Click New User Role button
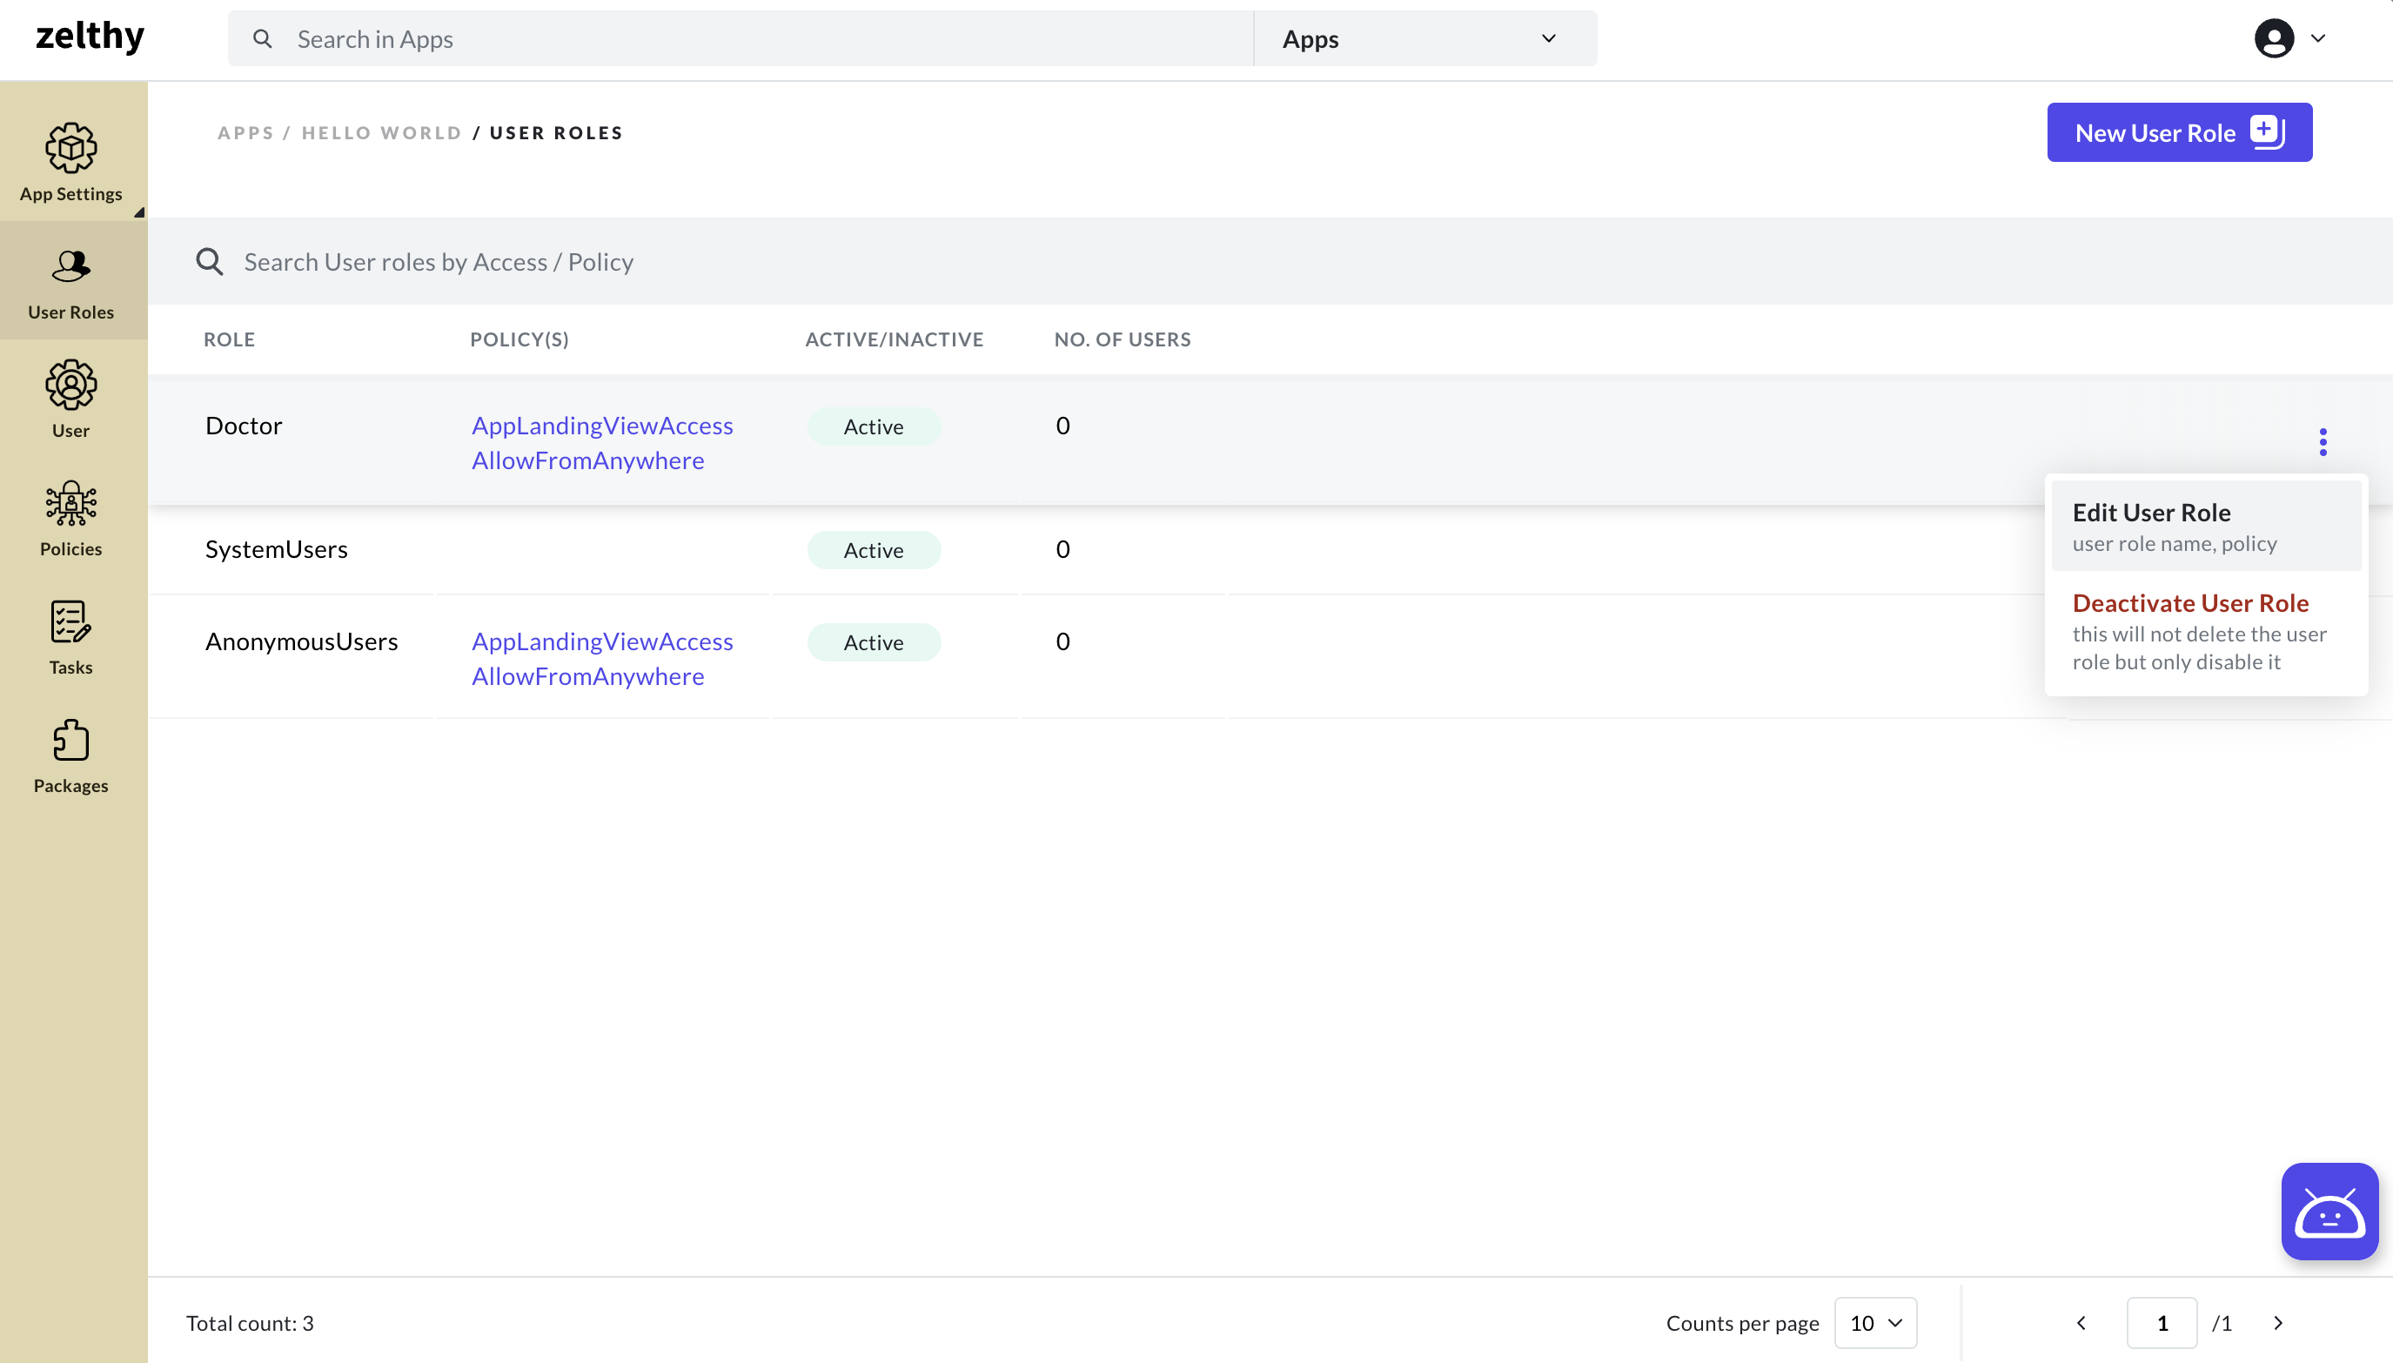 tap(2179, 133)
